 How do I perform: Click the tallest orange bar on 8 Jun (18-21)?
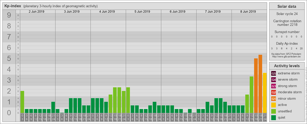(x=260, y=84)
